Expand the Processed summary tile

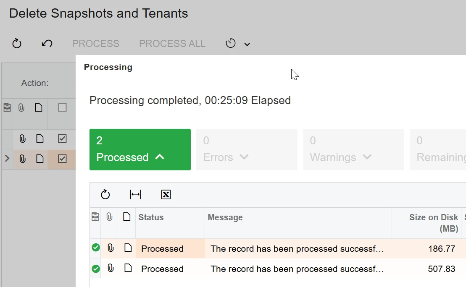tap(140, 149)
